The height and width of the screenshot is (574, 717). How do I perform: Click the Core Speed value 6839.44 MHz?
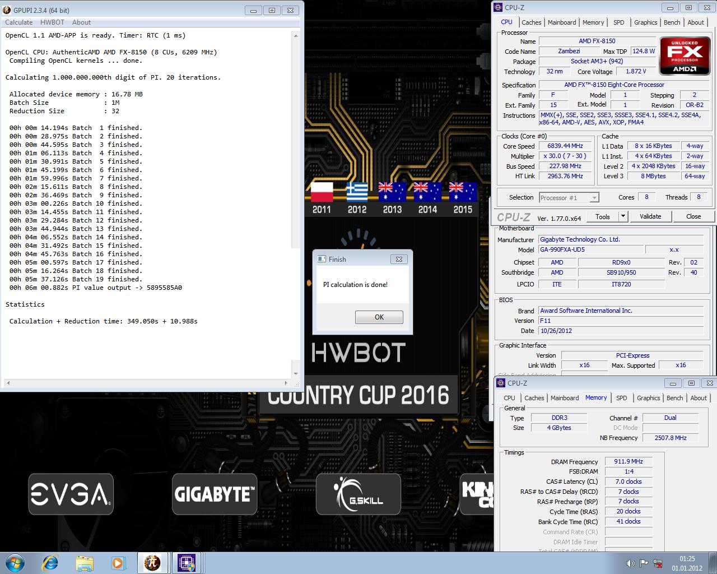(565, 146)
